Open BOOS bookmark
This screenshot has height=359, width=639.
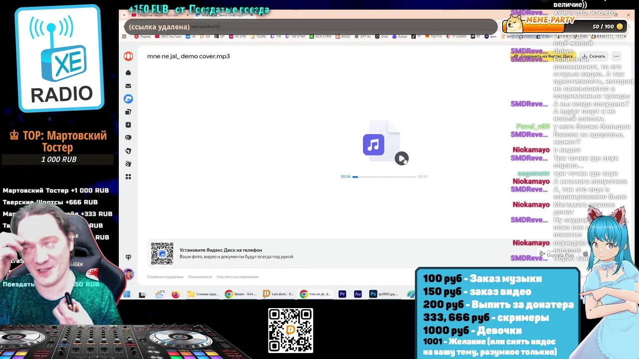342,36
